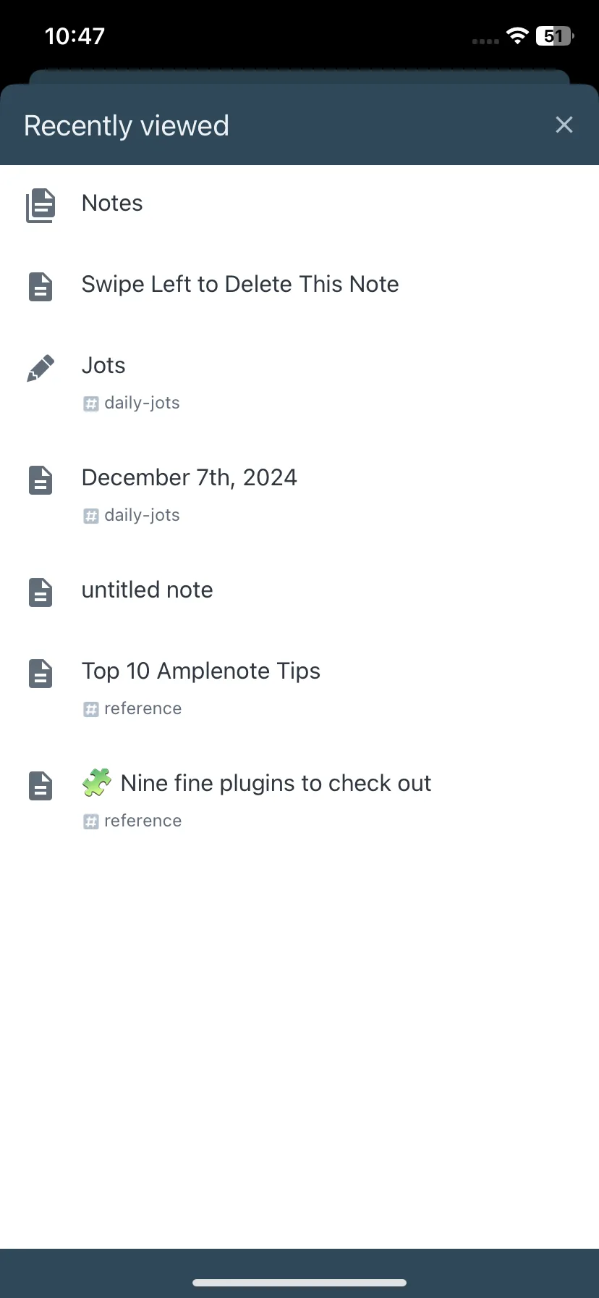
Task: Tap the stacked documents icon beside Notes
Action: coord(41,206)
